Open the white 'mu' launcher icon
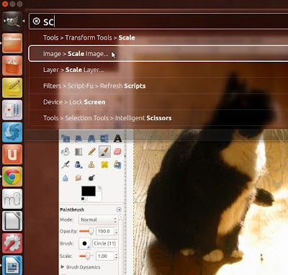 click(x=12, y=199)
